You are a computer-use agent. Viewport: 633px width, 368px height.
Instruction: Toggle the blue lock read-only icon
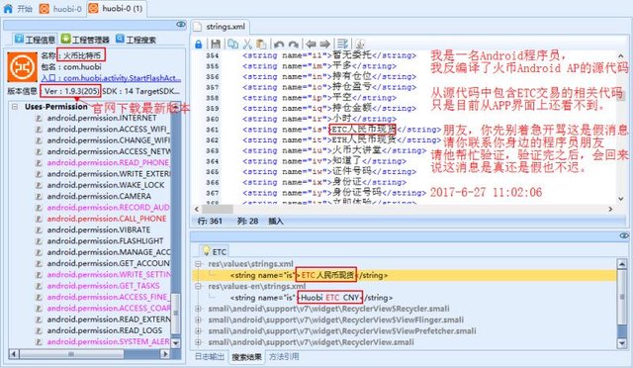pyautogui.click(x=198, y=45)
